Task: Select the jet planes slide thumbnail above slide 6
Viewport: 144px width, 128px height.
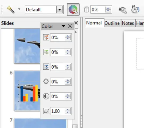Action: coord(27,46)
